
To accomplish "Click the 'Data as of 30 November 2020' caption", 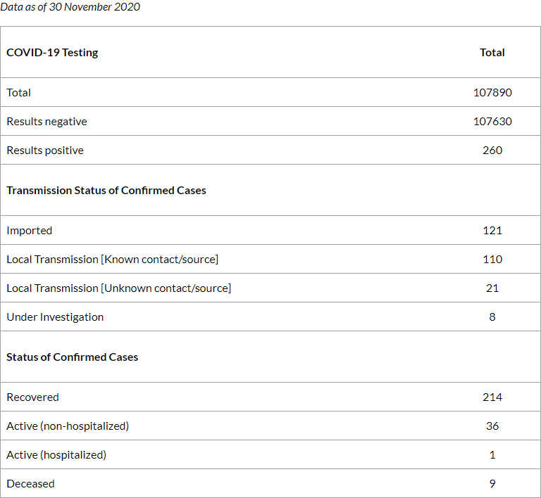I will (70, 7).
